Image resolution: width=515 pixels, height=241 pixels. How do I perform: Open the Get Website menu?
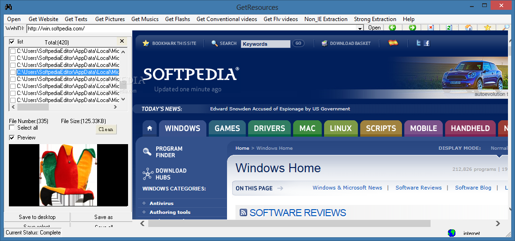pyautogui.click(x=43, y=19)
